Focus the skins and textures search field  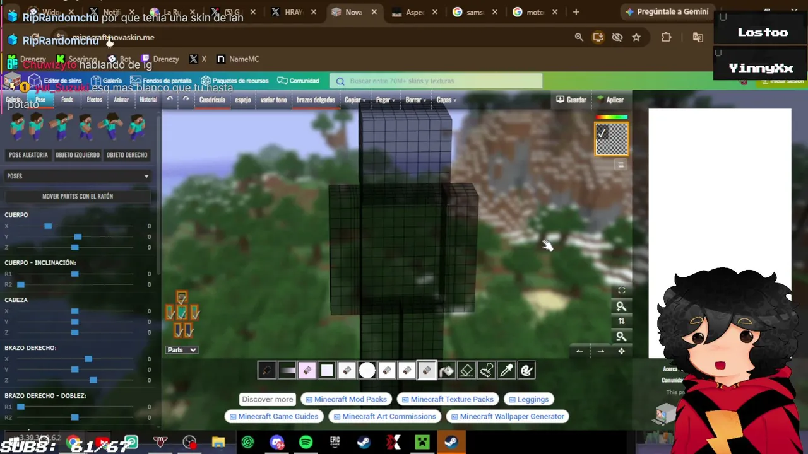[x=436, y=81]
